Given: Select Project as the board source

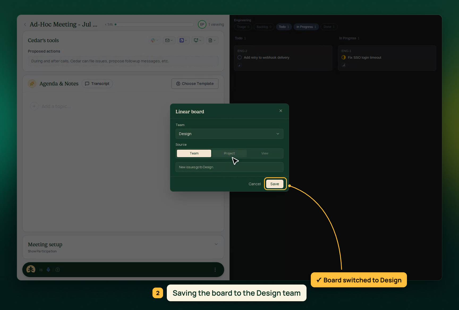Looking at the screenshot, I should (229, 153).
